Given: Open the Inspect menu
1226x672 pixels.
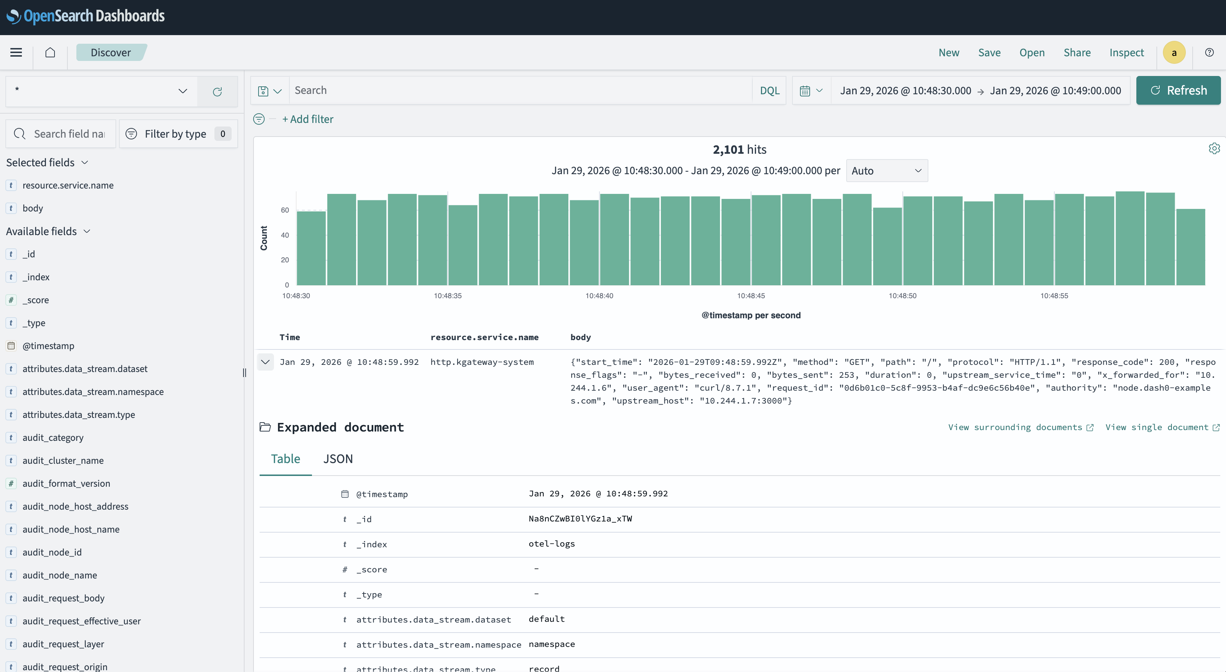Looking at the screenshot, I should point(1127,52).
